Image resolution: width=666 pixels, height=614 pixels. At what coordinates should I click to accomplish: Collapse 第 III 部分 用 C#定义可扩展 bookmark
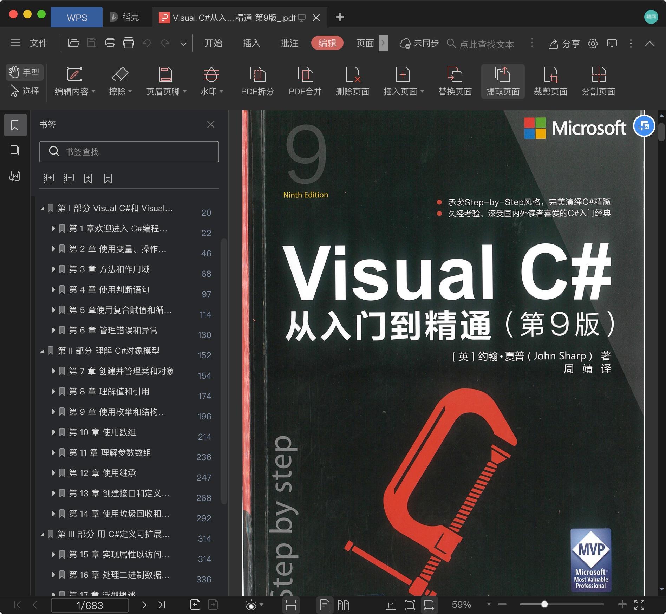click(x=43, y=534)
